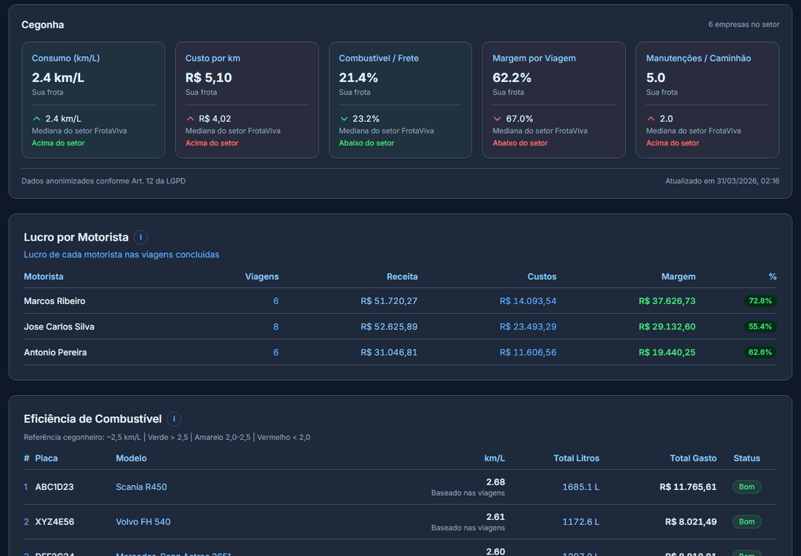Open Scania R450 vehicle details
The image size is (801, 556).
(141, 487)
